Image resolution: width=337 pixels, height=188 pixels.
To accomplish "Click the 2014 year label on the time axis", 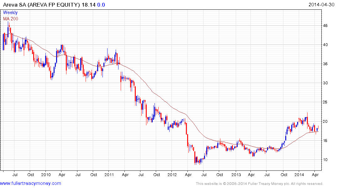I will (299, 175).
